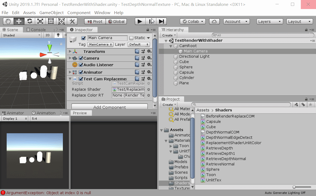Pick object for Replace Color RT field
This screenshot has width=316, height=196.
pyautogui.click(x=148, y=95)
